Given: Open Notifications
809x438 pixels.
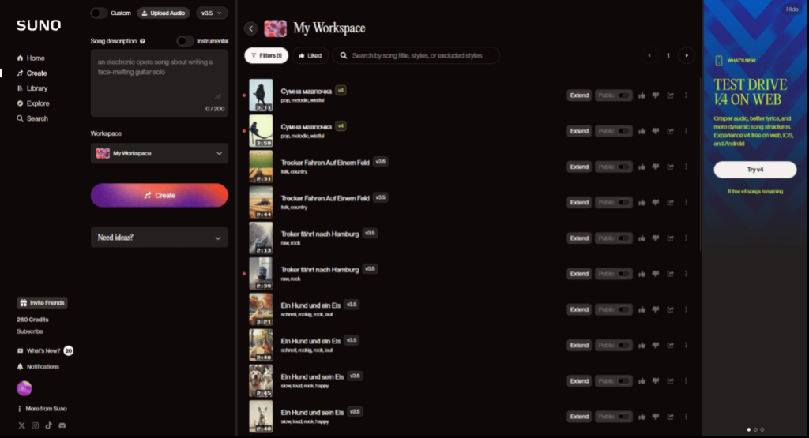Looking at the screenshot, I should point(38,367).
